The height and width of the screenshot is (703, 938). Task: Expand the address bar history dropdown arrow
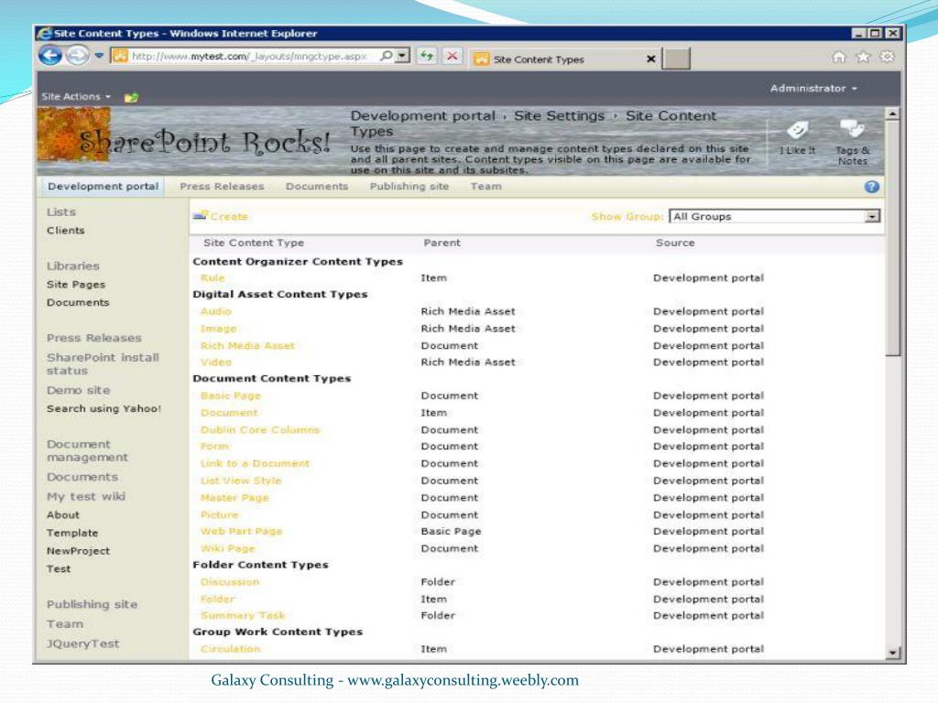[403, 56]
